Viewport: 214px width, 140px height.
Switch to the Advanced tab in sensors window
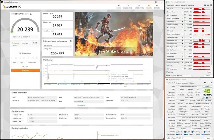coord(184,5)
